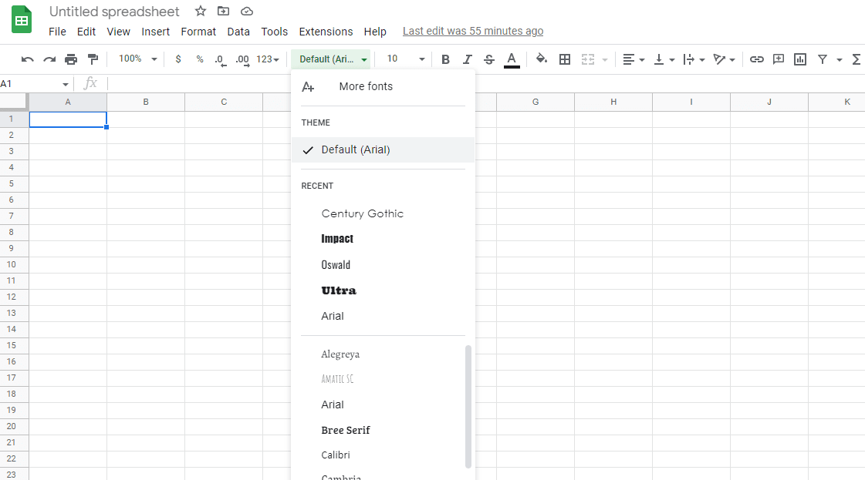
Task: Open the Tools menu
Action: tap(274, 32)
